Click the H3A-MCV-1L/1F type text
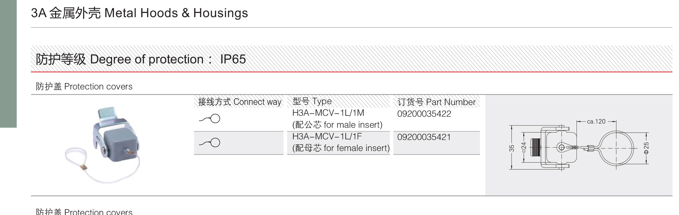The width and height of the screenshot is (679, 215). pos(327,136)
